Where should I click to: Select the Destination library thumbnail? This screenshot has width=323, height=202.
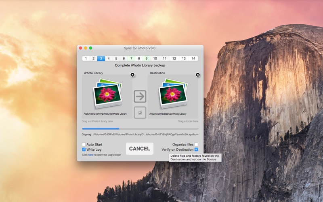(x=173, y=94)
